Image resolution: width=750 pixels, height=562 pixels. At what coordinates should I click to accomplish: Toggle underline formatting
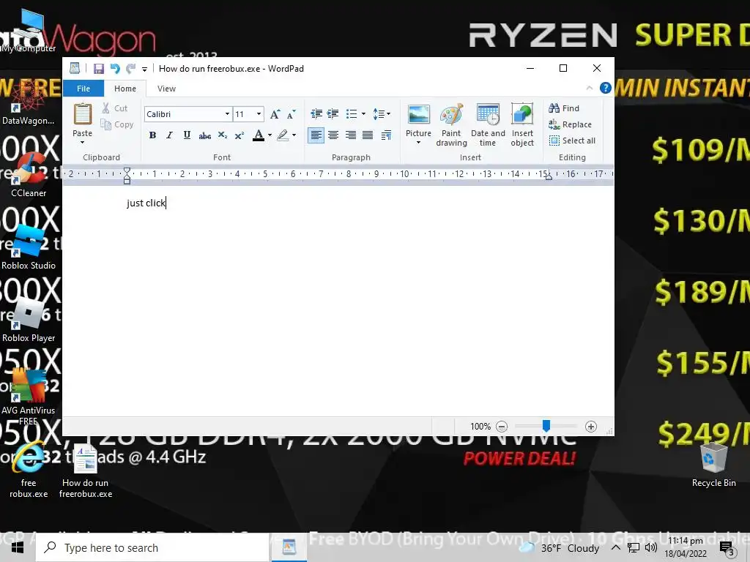click(187, 135)
